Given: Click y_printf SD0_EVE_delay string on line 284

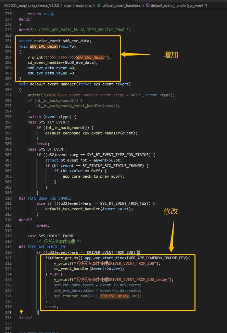Looking at the screenshot, I should [69, 57].
